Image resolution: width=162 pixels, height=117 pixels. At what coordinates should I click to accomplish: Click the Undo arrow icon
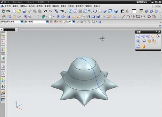45,11
